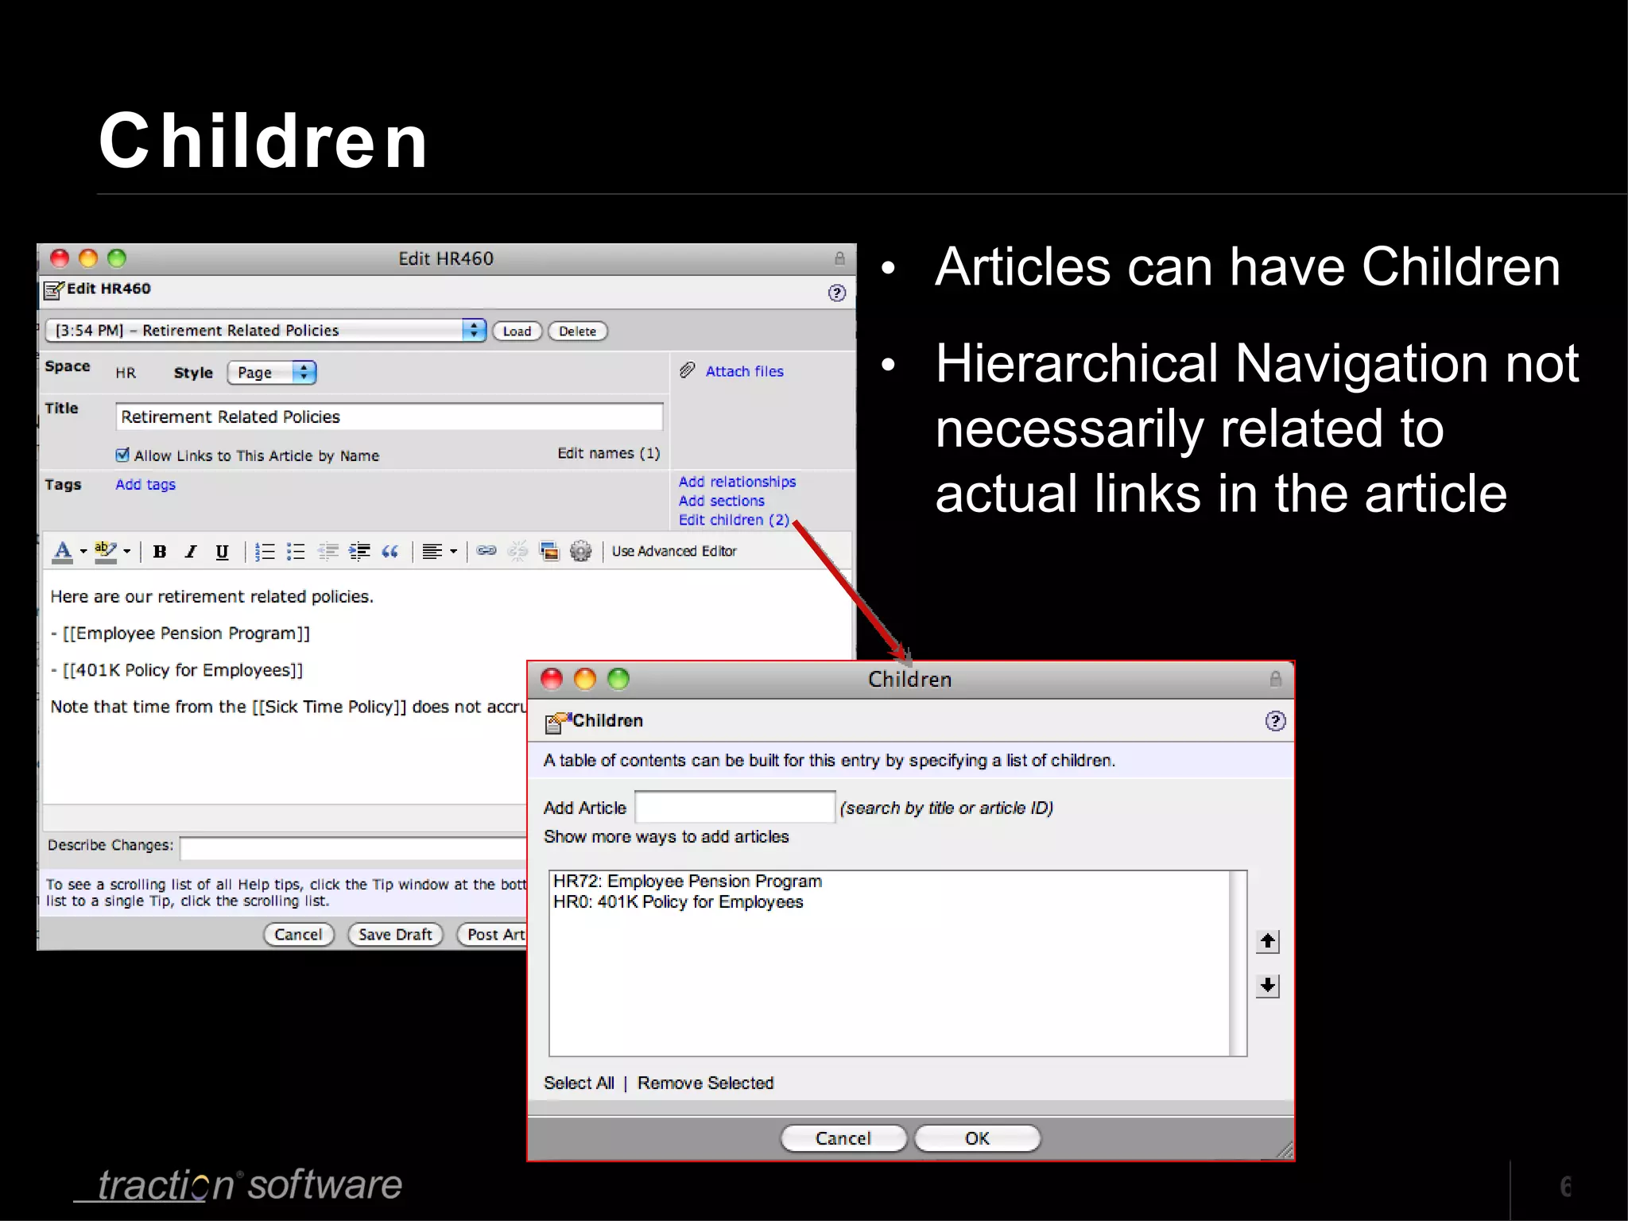Click in the Title field
Image resolution: width=1628 pixels, height=1221 pixels.
(390, 417)
